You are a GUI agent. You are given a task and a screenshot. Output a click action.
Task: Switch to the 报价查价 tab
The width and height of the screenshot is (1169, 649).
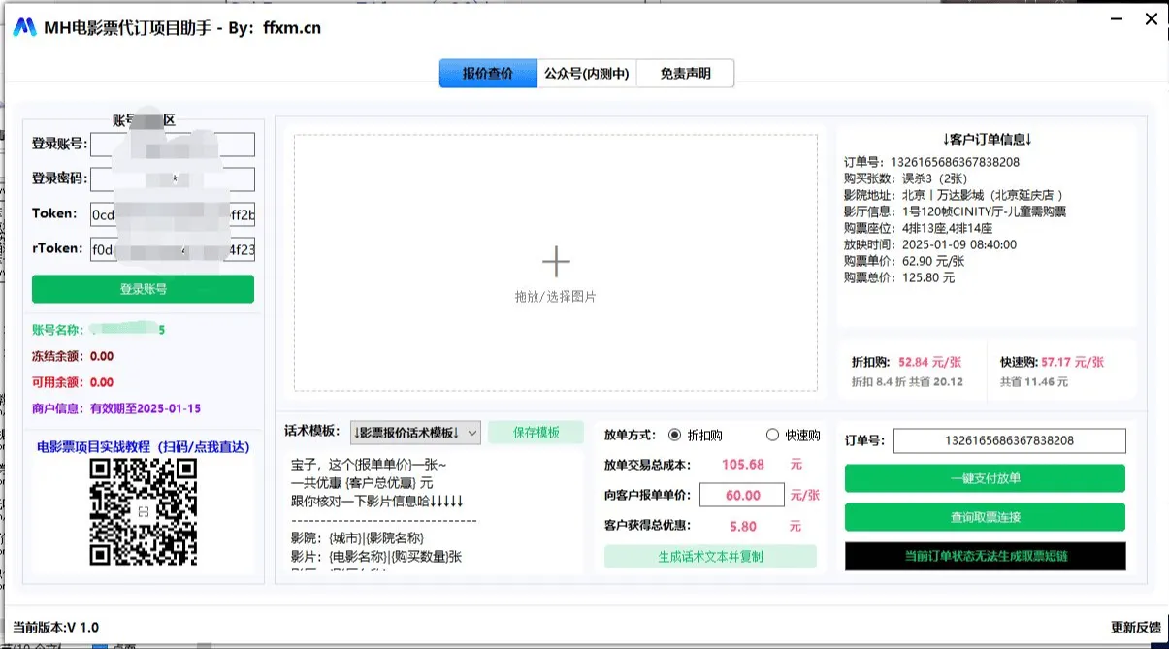point(487,73)
